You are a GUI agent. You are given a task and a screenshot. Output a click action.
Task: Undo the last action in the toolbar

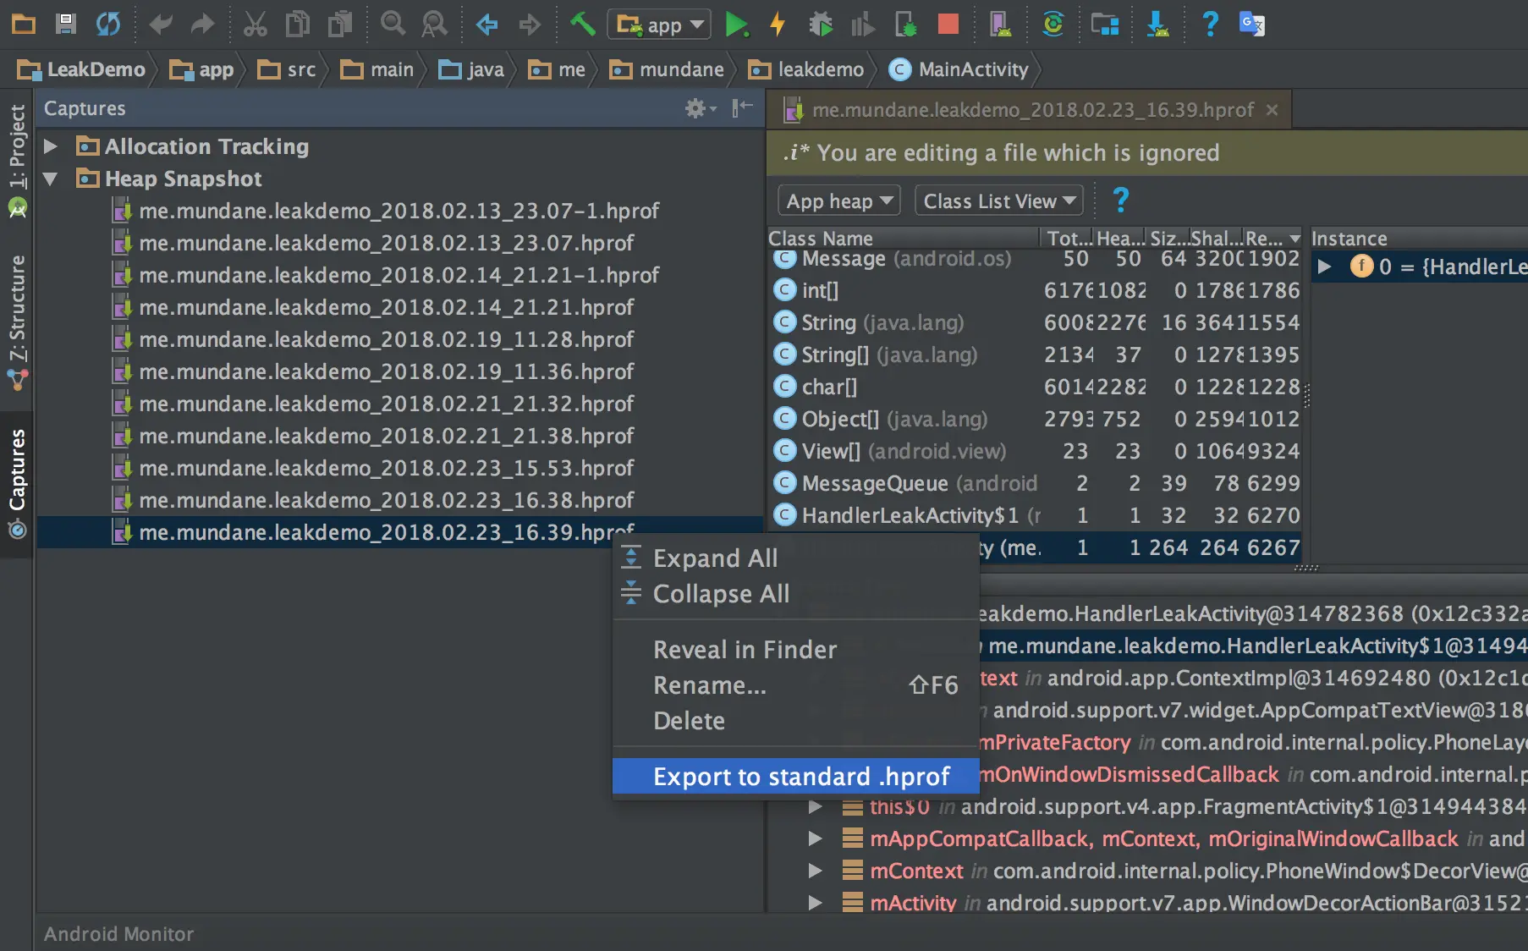tap(160, 24)
